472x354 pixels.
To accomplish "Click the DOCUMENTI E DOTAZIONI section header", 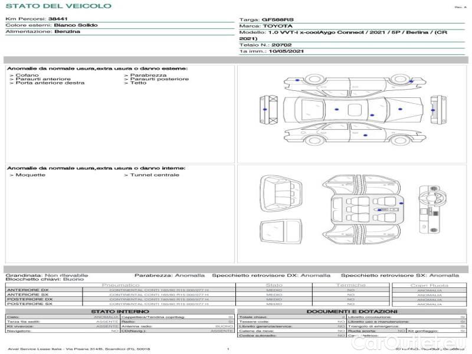I will (x=352, y=312).
